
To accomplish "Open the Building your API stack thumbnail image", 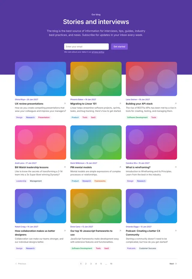I will [151, 79].
